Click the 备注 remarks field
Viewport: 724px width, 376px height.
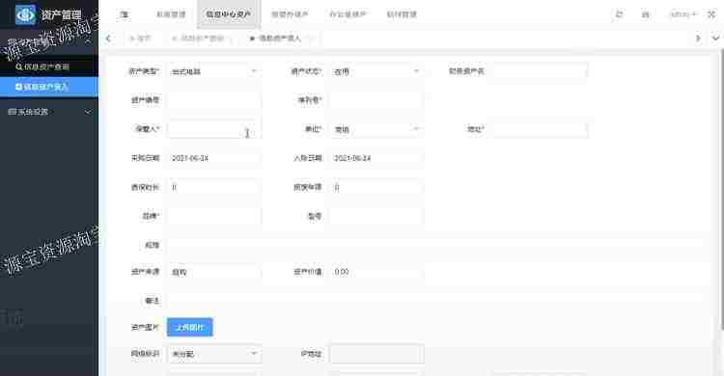(x=435, y=301)
